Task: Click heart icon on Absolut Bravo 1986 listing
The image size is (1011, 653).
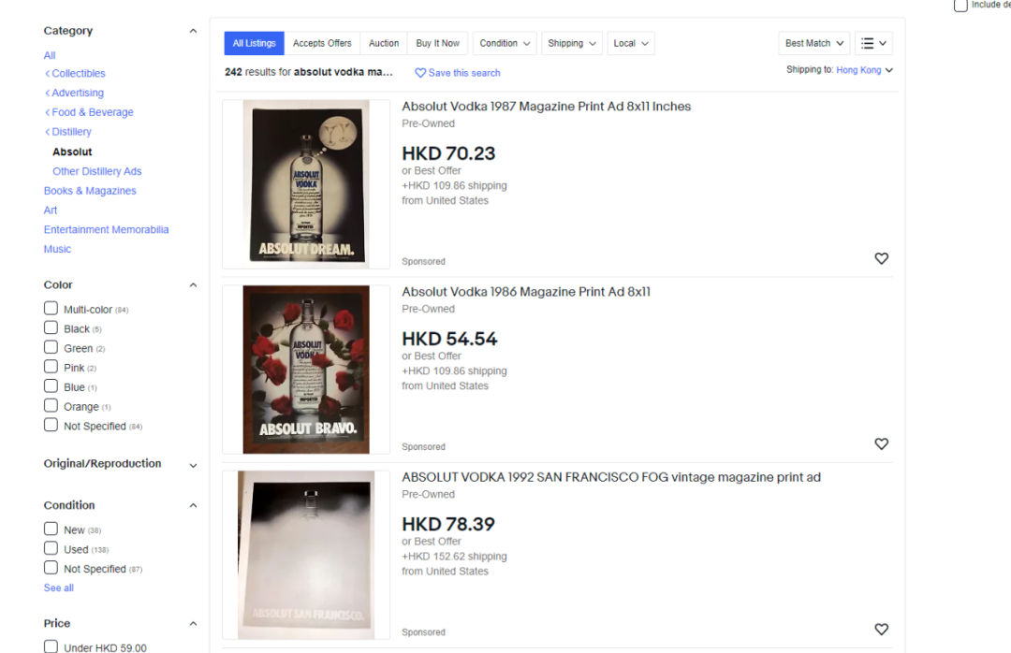Action: 881,444
